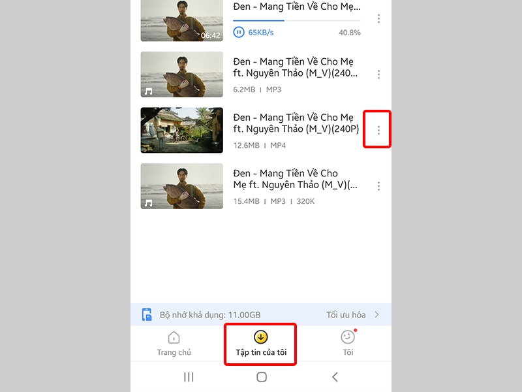Open thumbnail of the 6.2MB MP3 file

(x=182, y=74)
